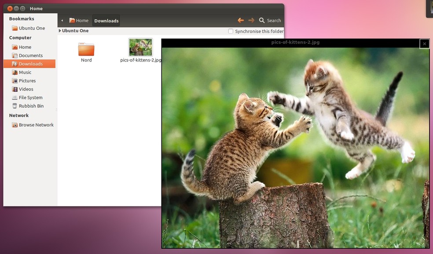The width and height of the screenshot is (433, 254).
Task: Click the Computer section header
Action: tap(20, 38)
